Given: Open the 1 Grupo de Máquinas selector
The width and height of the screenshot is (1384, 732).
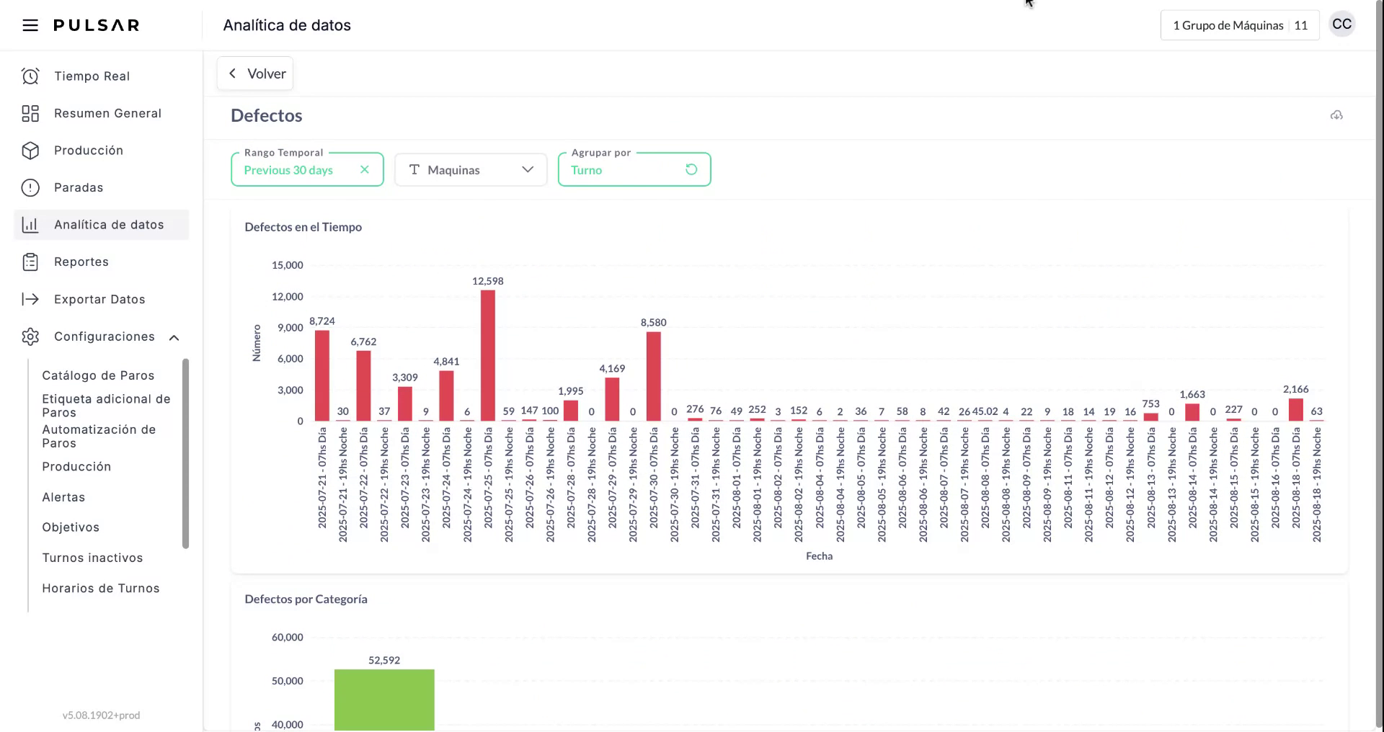Looking at the screenshot, I should pyautogui.click(x=1238, y=24).
